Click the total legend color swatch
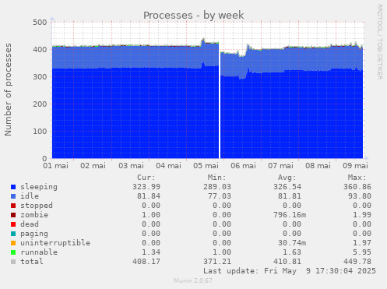387x289 pixels. 13,262
